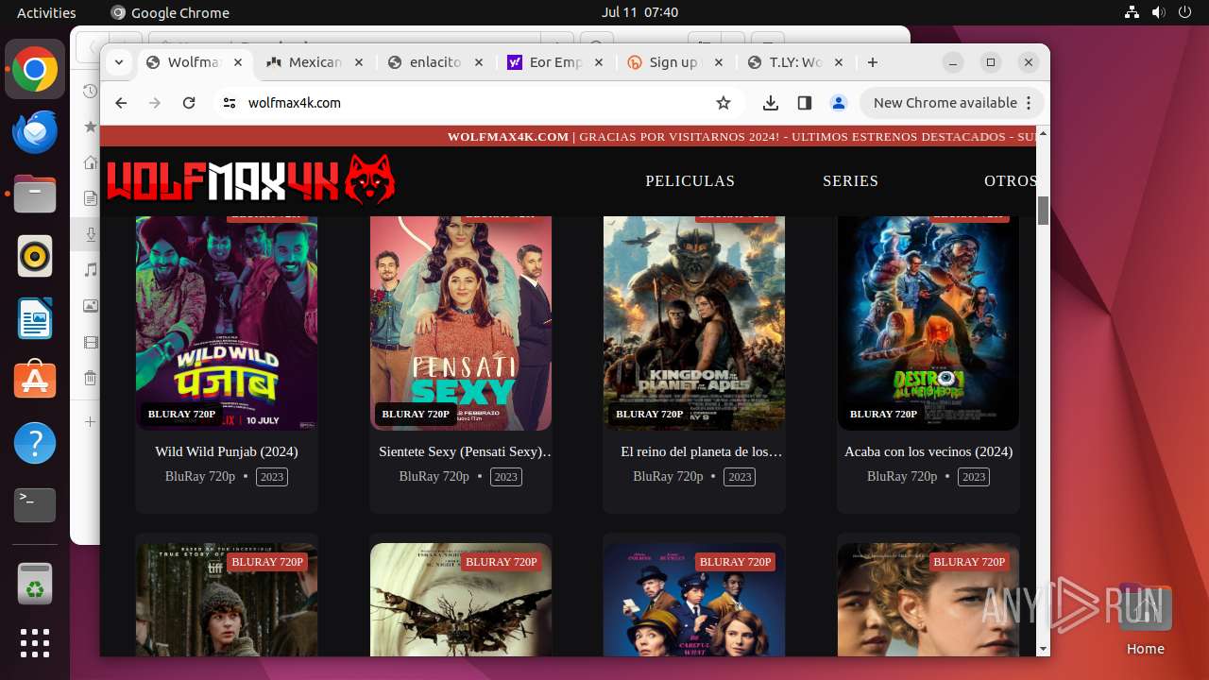Close the Mexican tab

tap(358, 62)
